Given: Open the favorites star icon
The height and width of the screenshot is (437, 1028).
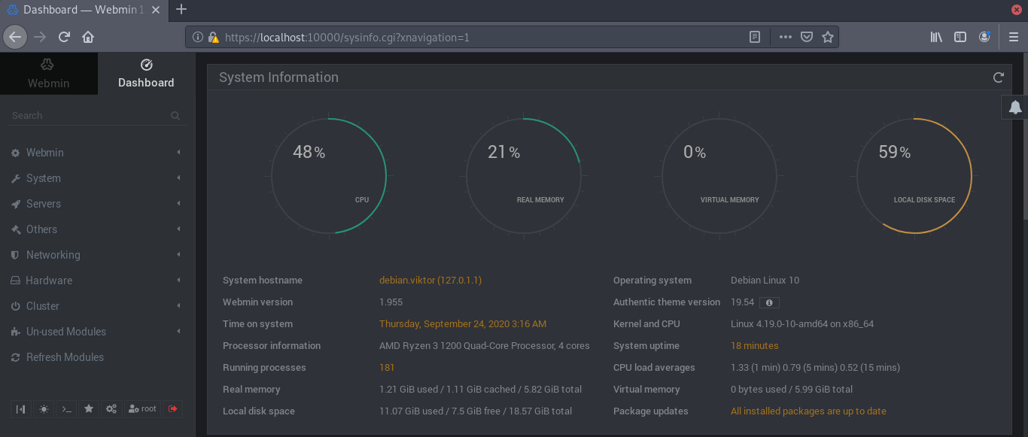Looking at the screenshot, I should pos(89,409).
